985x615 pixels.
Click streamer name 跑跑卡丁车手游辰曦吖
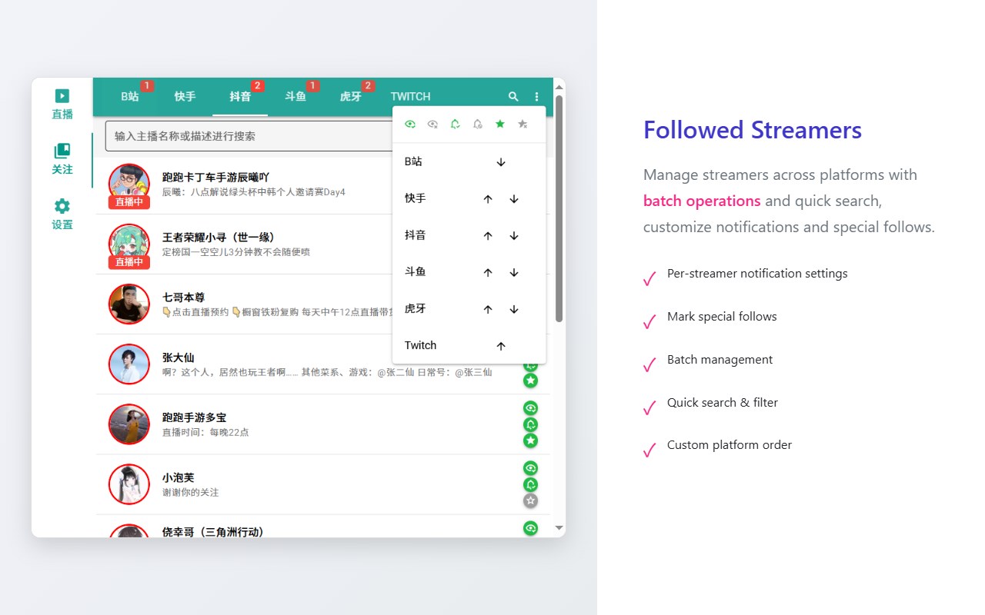pyautogui.click(x=216, y=177)
